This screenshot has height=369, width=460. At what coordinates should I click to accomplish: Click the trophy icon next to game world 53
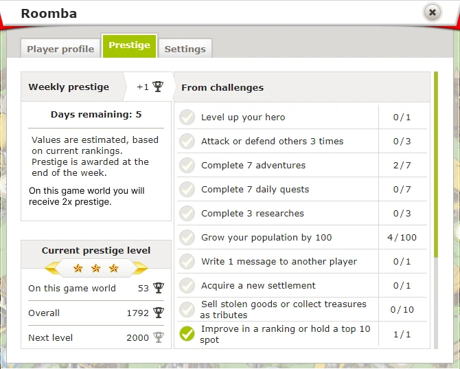coord(159,288)
